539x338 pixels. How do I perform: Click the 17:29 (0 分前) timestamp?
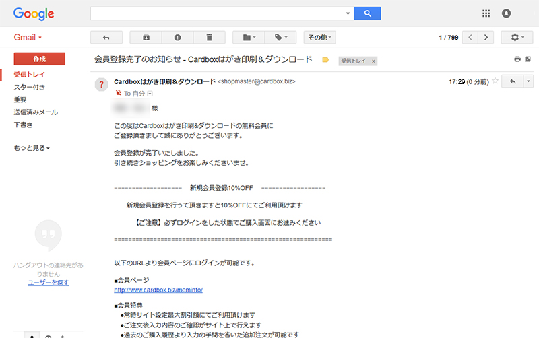468,81
